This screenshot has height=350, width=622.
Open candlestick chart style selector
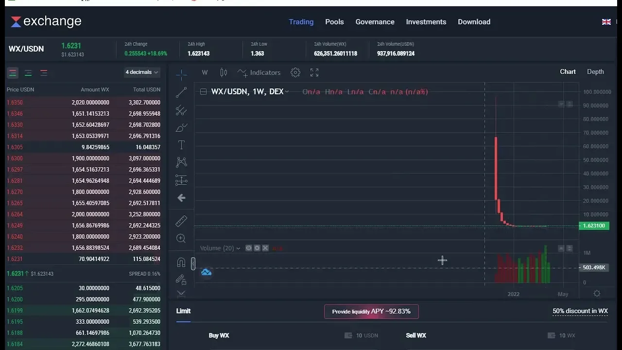pyautogui.click(x=224, y=72)
